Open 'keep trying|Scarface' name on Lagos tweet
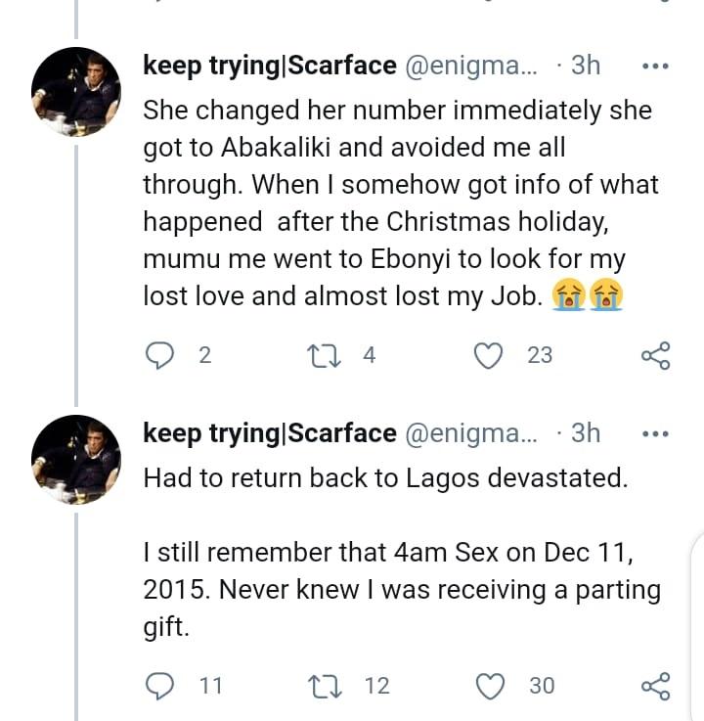 point(269,432)
